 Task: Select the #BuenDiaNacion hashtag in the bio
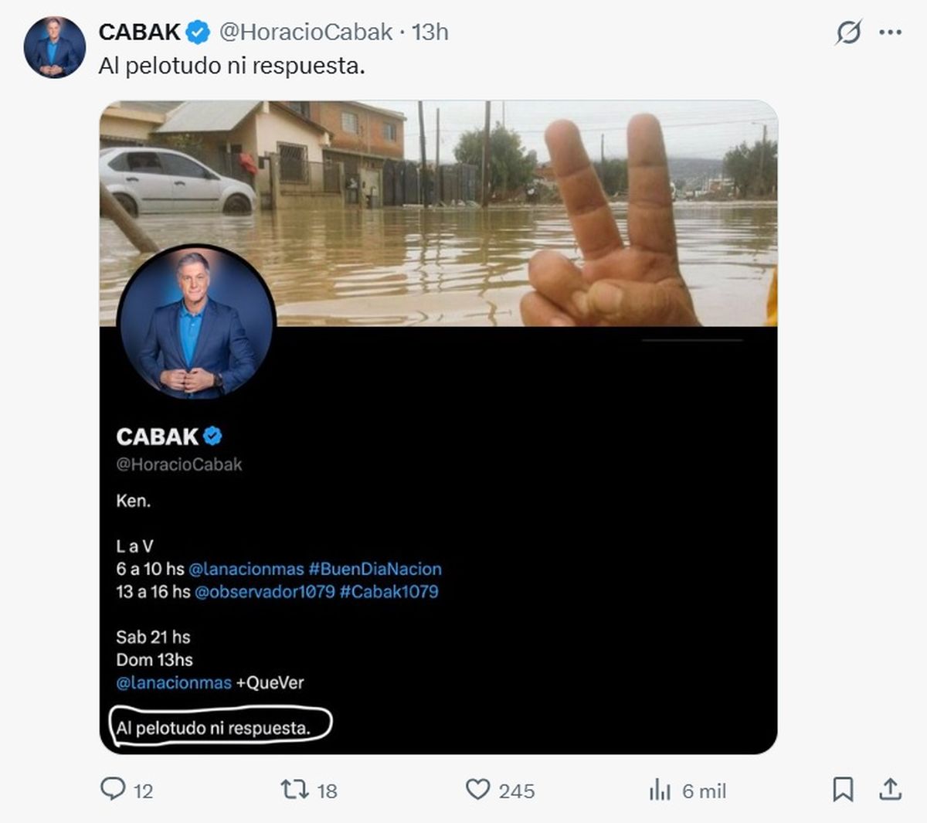pyautogui.click(x=375, y=569)
